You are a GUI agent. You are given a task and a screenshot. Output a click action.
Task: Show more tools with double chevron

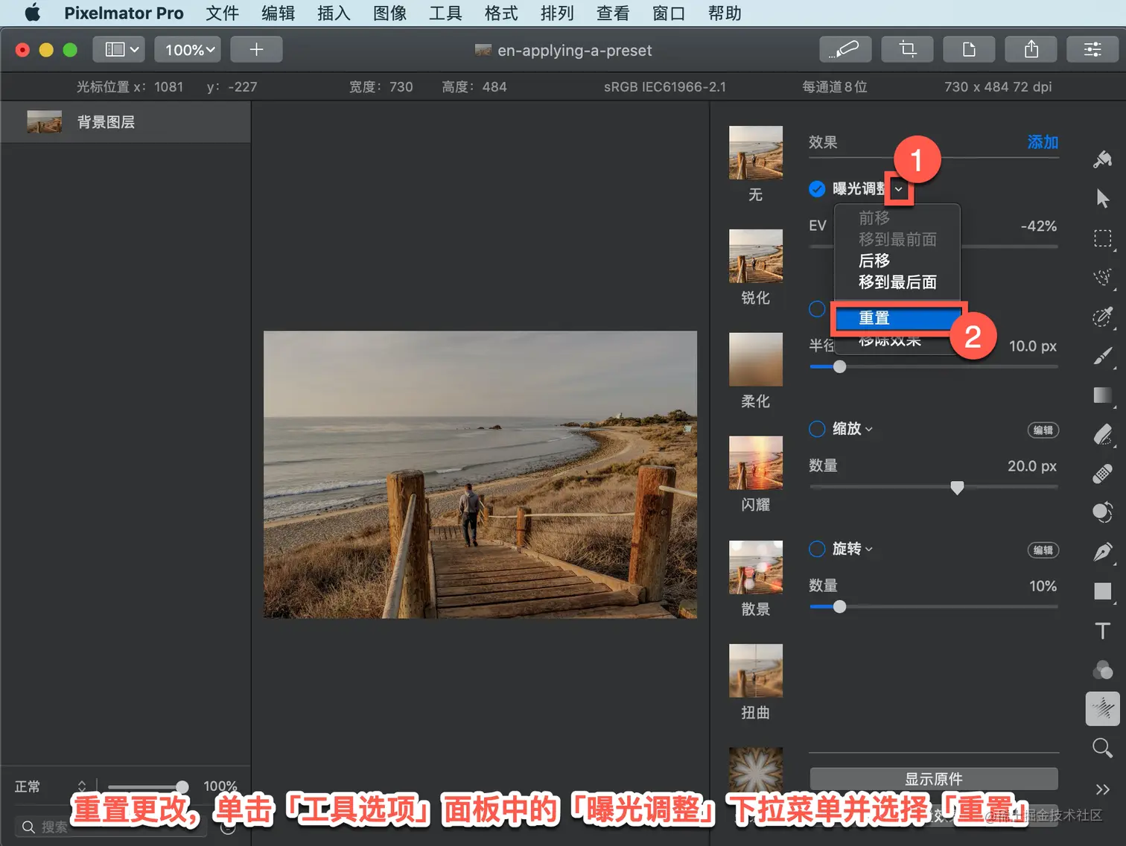(x=1103, y=789)
